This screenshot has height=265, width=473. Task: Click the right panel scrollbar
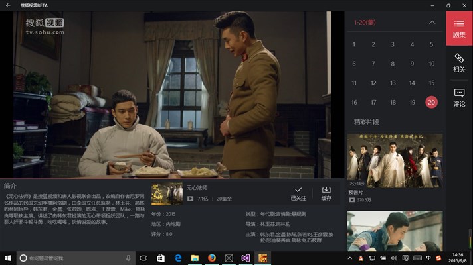point(470,238)
